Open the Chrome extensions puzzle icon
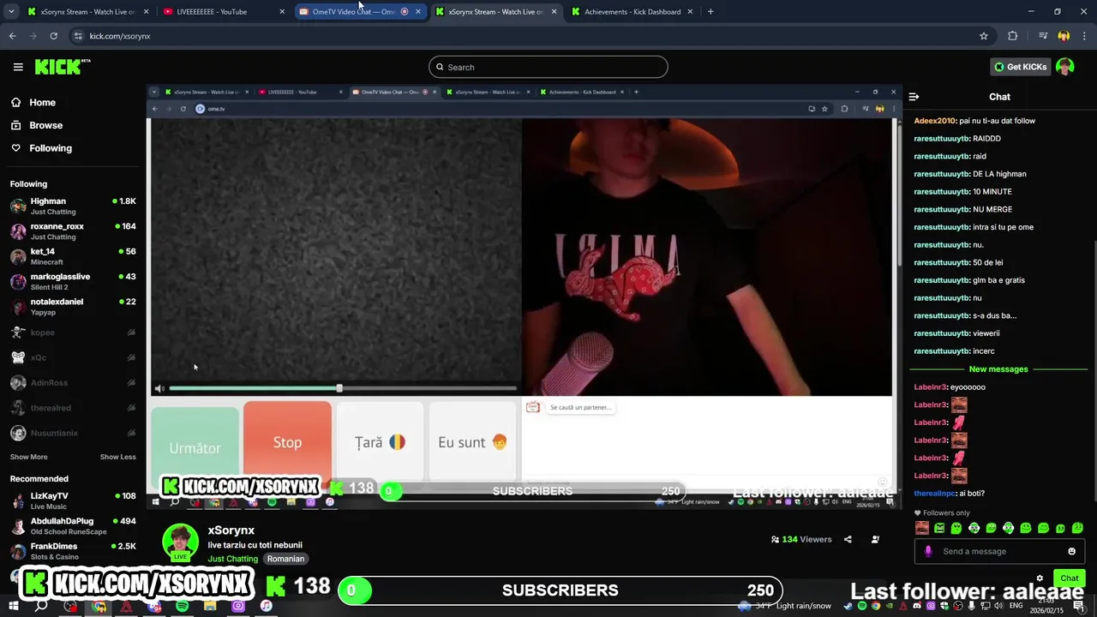Image resolution: width=1097 pixels, height=617 pixels. (1013, 36)
